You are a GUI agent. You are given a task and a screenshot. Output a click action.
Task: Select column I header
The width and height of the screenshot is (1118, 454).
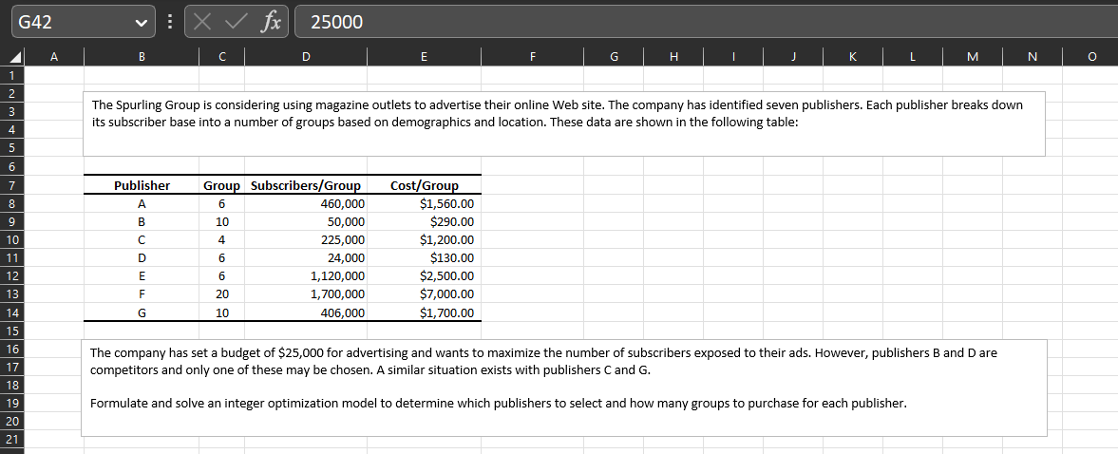coord(733,57)
